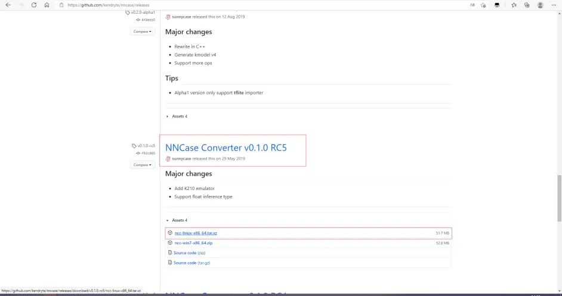Open the Favorites list icon

point(514,5)
